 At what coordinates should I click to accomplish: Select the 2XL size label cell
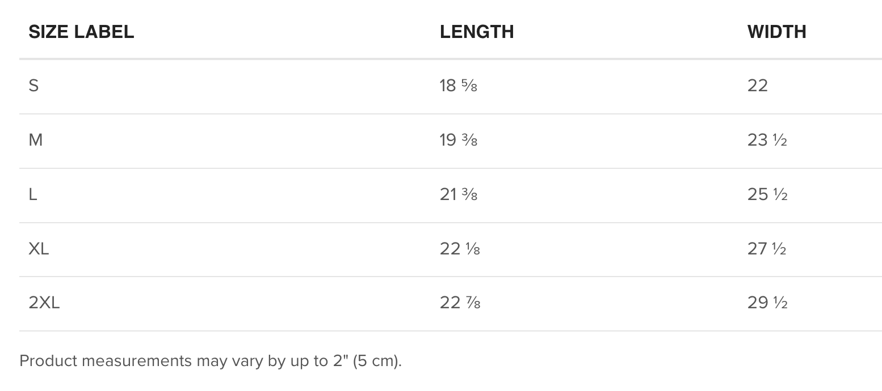coord(44,303)
